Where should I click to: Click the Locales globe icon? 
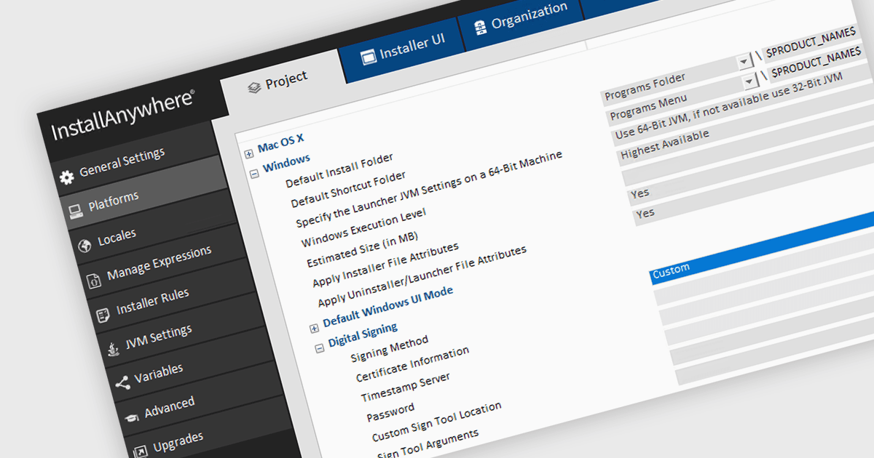(x=84, y=245)
